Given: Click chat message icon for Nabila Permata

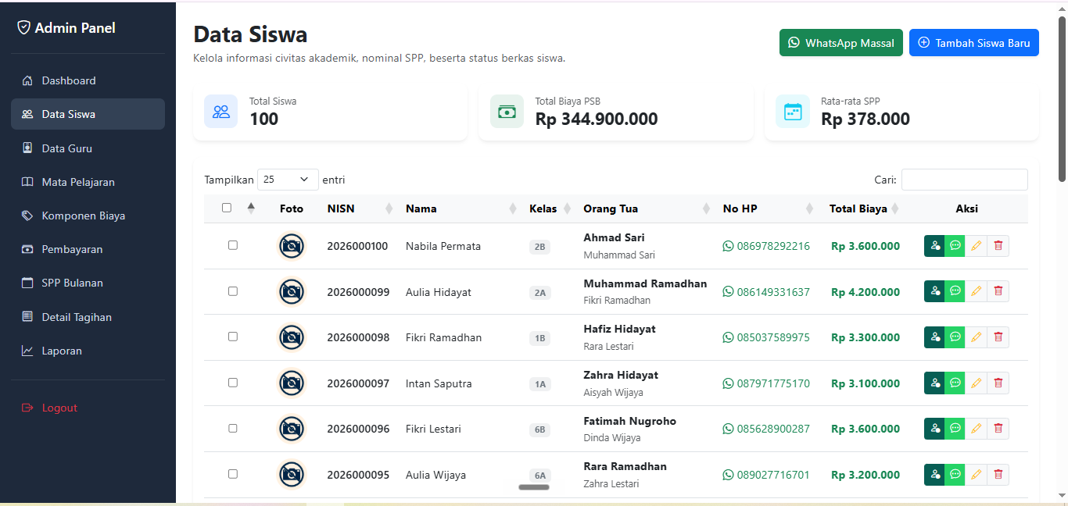Looking at the screenshot, I should click(955, 246).
